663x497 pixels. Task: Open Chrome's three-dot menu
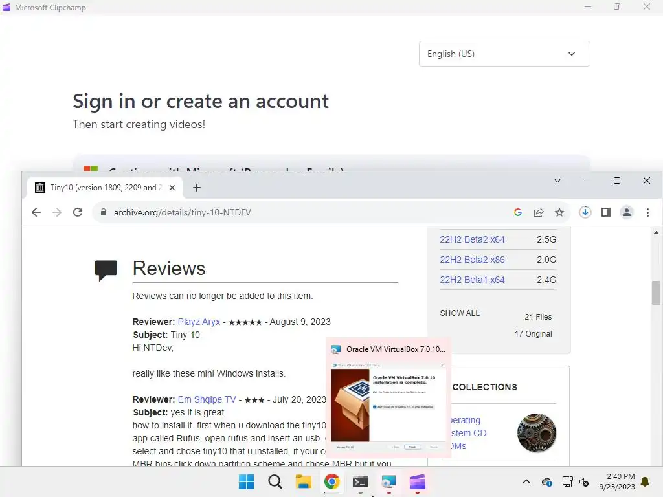coord(647,212)
